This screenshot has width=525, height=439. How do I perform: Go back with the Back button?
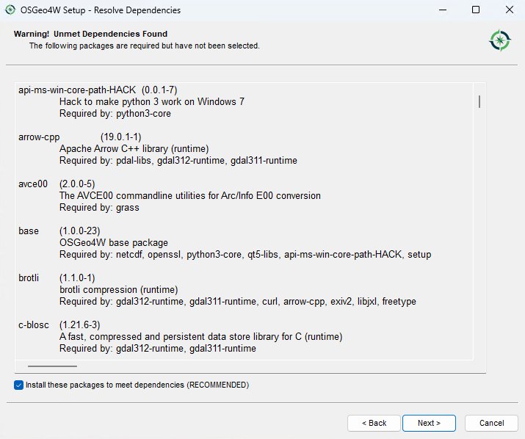374,423
